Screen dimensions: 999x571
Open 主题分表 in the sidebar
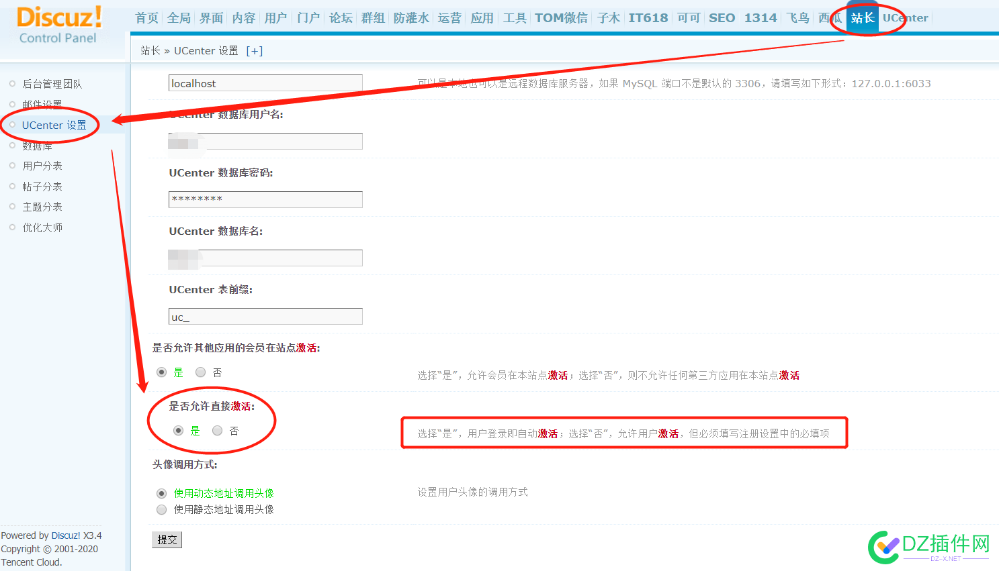42,207
